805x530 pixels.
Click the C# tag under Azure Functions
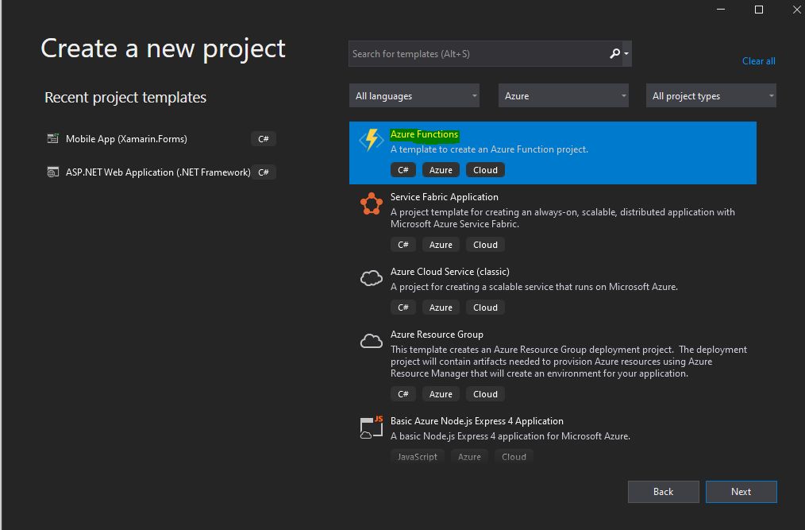coord(403,170)
